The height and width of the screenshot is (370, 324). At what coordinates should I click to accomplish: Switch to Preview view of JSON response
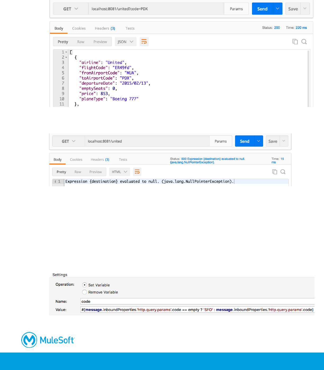pos(100,42)
